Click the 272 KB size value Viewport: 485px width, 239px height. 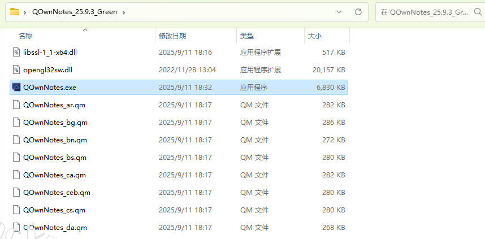334,140
